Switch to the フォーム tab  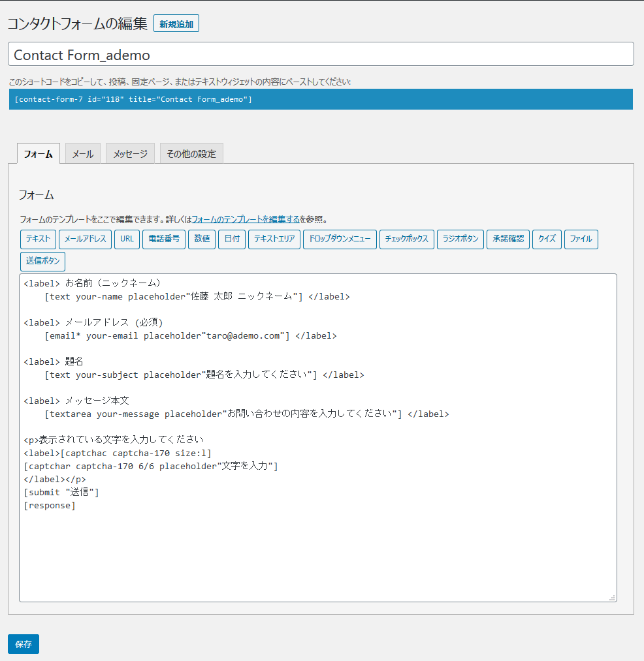click(38, 154)
